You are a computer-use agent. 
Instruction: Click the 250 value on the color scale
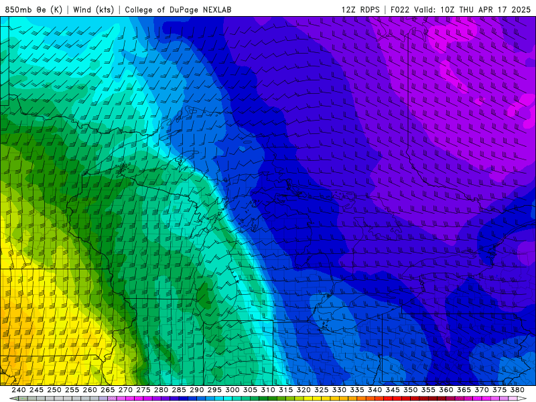point(54,390)
